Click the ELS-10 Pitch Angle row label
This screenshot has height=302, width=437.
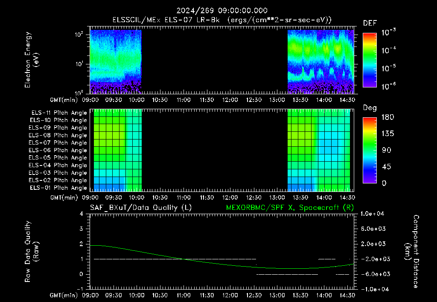58,120
